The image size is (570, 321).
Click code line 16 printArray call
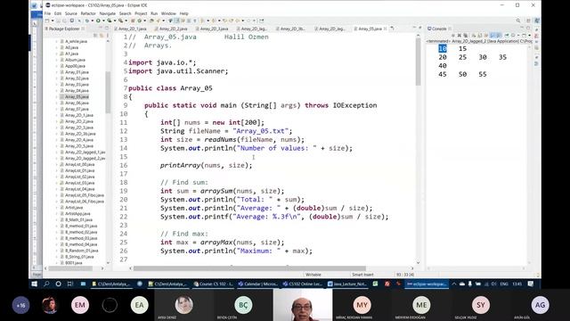(x=206, y=165)
